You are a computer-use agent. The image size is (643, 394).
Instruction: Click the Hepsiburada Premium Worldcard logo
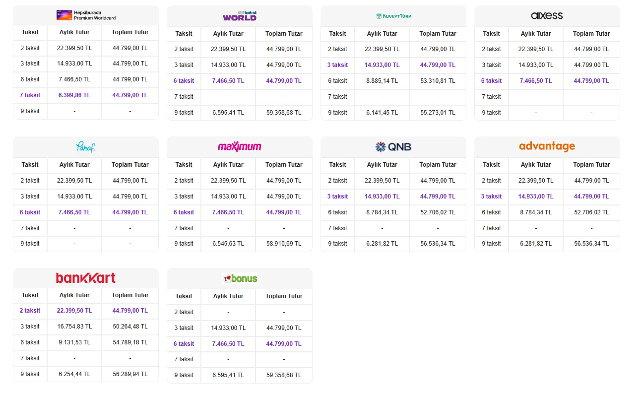86,15
